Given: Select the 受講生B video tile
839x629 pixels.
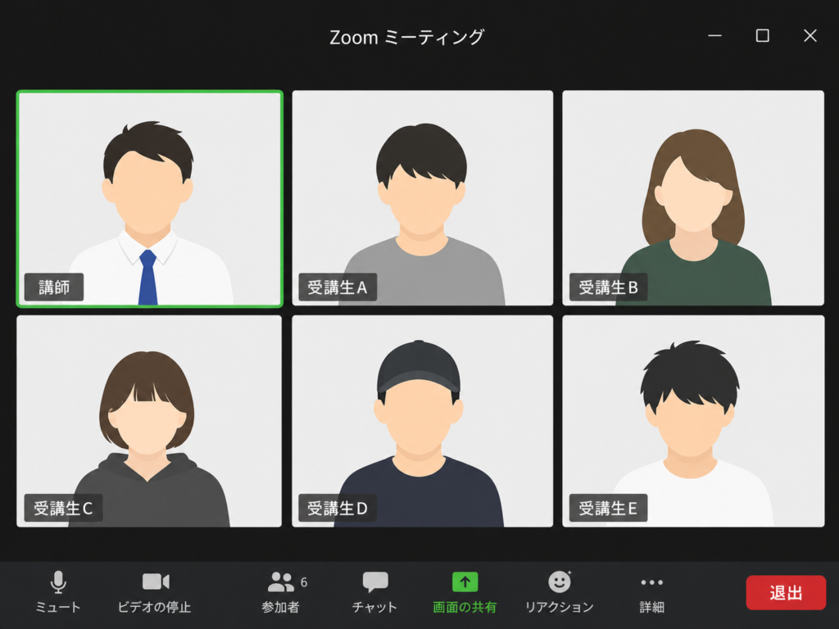Looking at the screenshot, I should click(693, 198).
